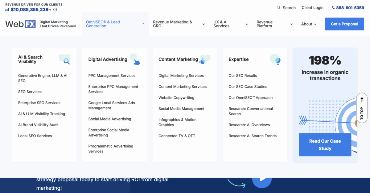Go to Our OmniSEO Approach
This screenshot has height=193, width=370.
click(251, 98)
